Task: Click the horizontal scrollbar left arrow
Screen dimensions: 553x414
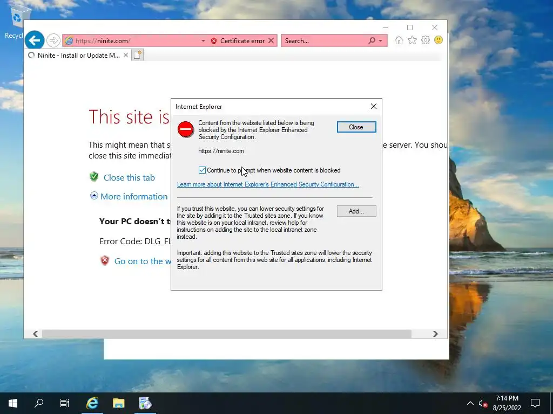Action: (36, 334)
